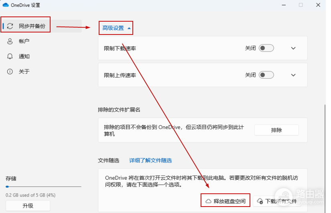The width and height of the screenshot is (331, 213).
Task: Toggle the 限制下载速率 switch
Action: click(266, 48)
